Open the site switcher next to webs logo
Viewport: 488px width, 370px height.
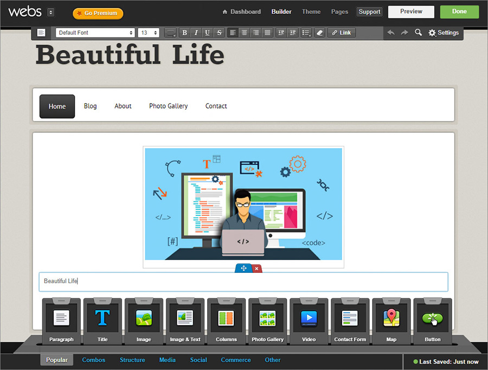51,13
